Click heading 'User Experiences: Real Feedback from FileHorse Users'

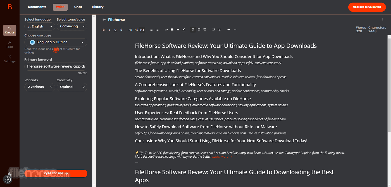point(186,113)
